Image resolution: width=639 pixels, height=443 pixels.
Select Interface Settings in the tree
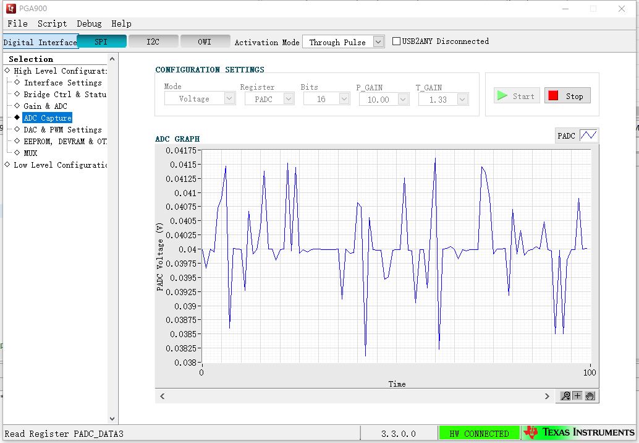(x=63, y=82)
